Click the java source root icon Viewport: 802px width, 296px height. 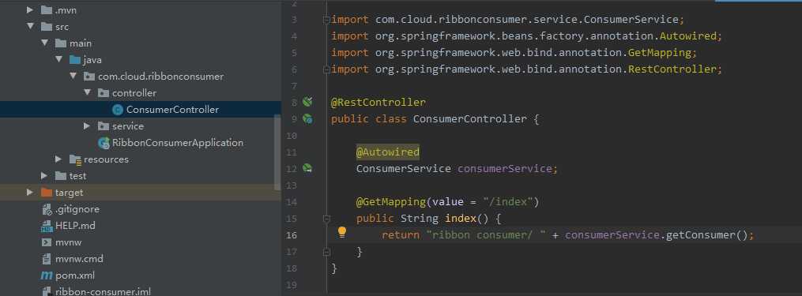pyautogui.click(x=75, y=60)
